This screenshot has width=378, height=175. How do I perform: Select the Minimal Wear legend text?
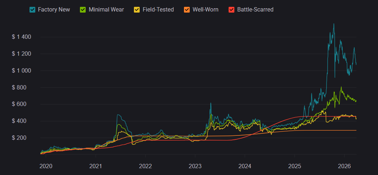click(106, 10)
